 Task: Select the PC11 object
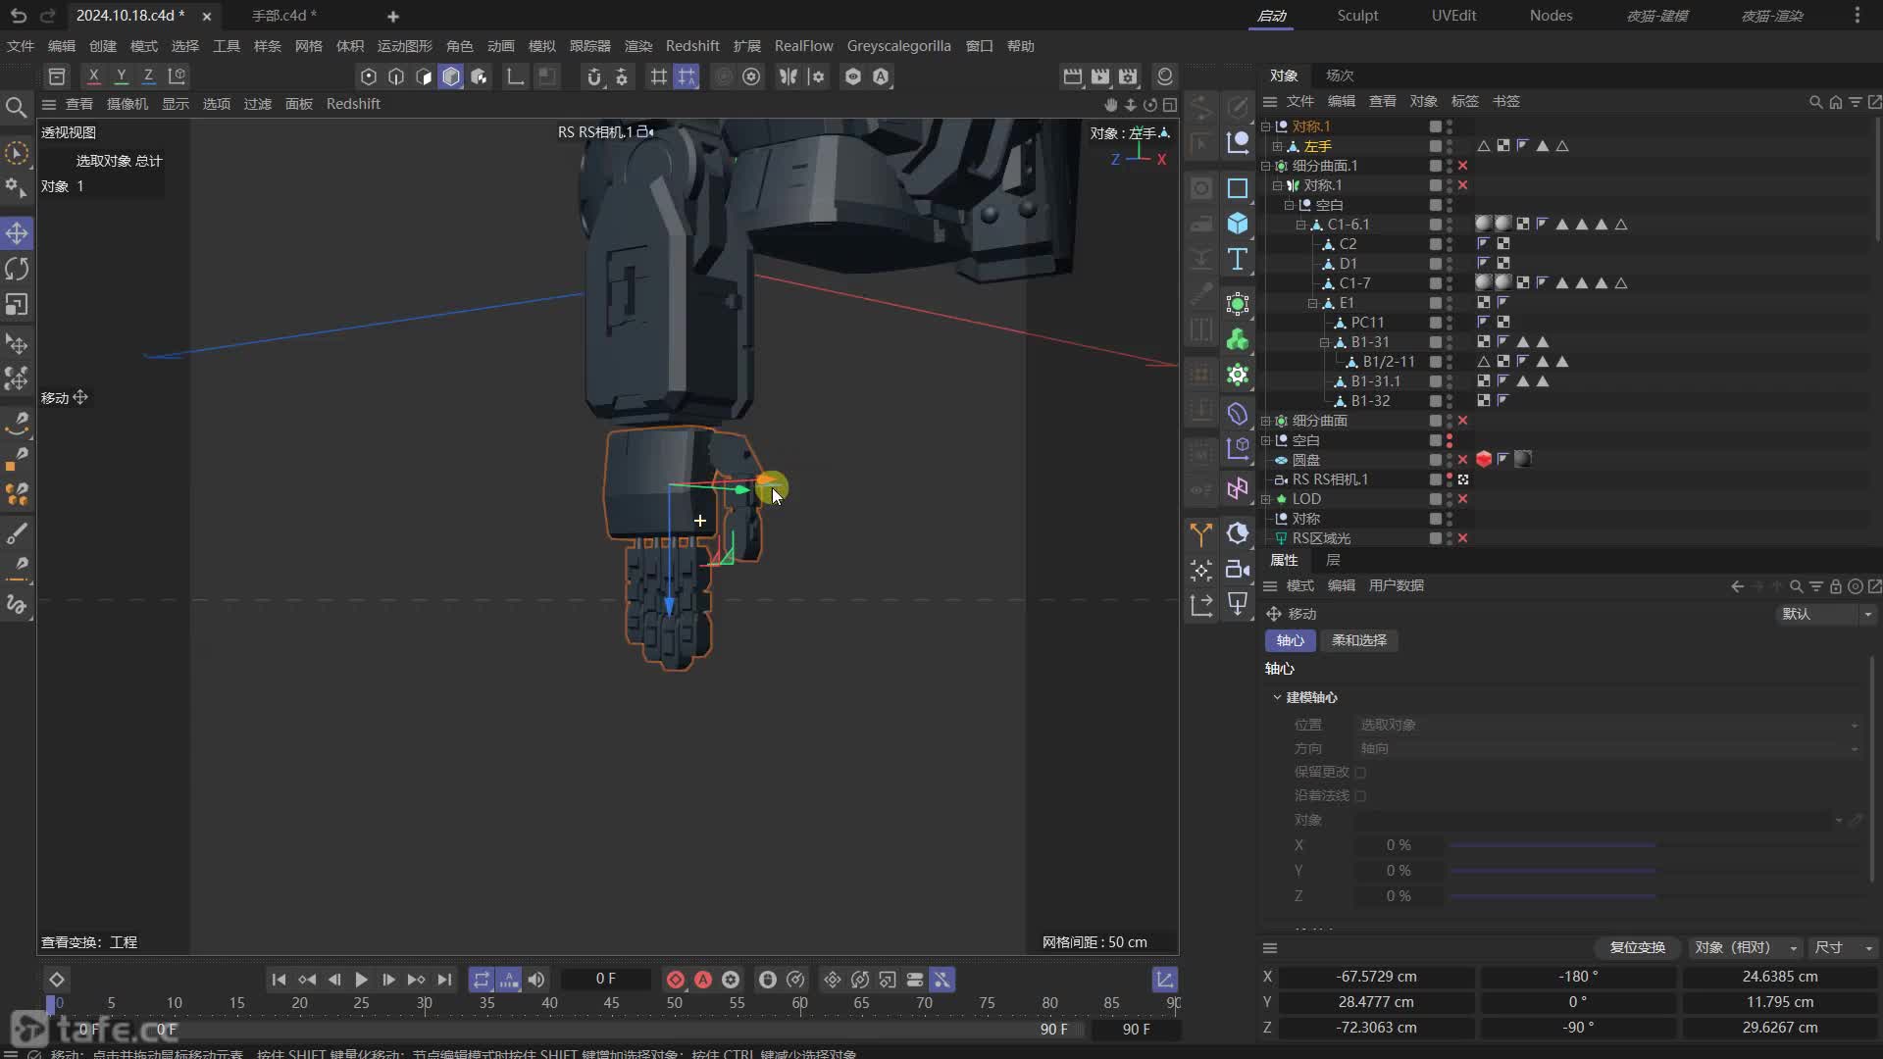(1367, 323)
